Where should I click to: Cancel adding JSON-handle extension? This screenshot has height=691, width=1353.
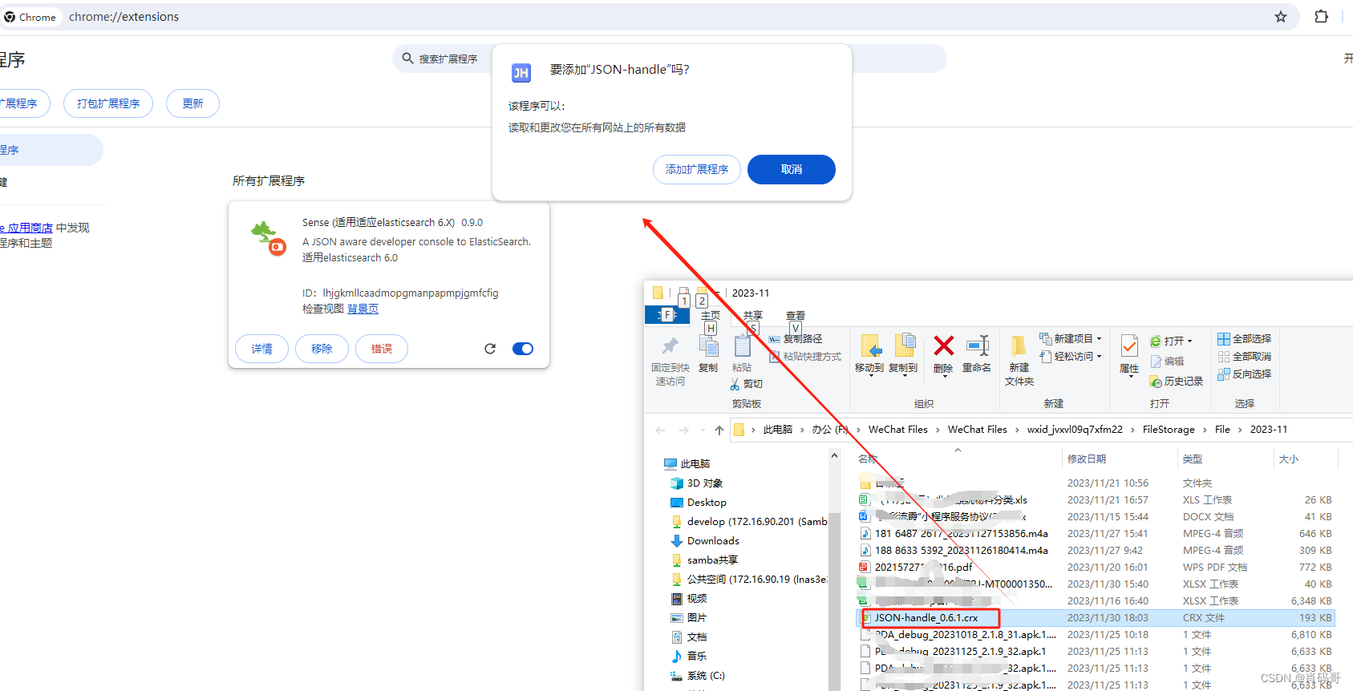click(x=792, y=169)
